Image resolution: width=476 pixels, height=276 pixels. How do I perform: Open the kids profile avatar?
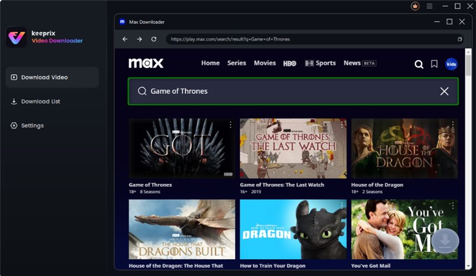click(451, 64)
